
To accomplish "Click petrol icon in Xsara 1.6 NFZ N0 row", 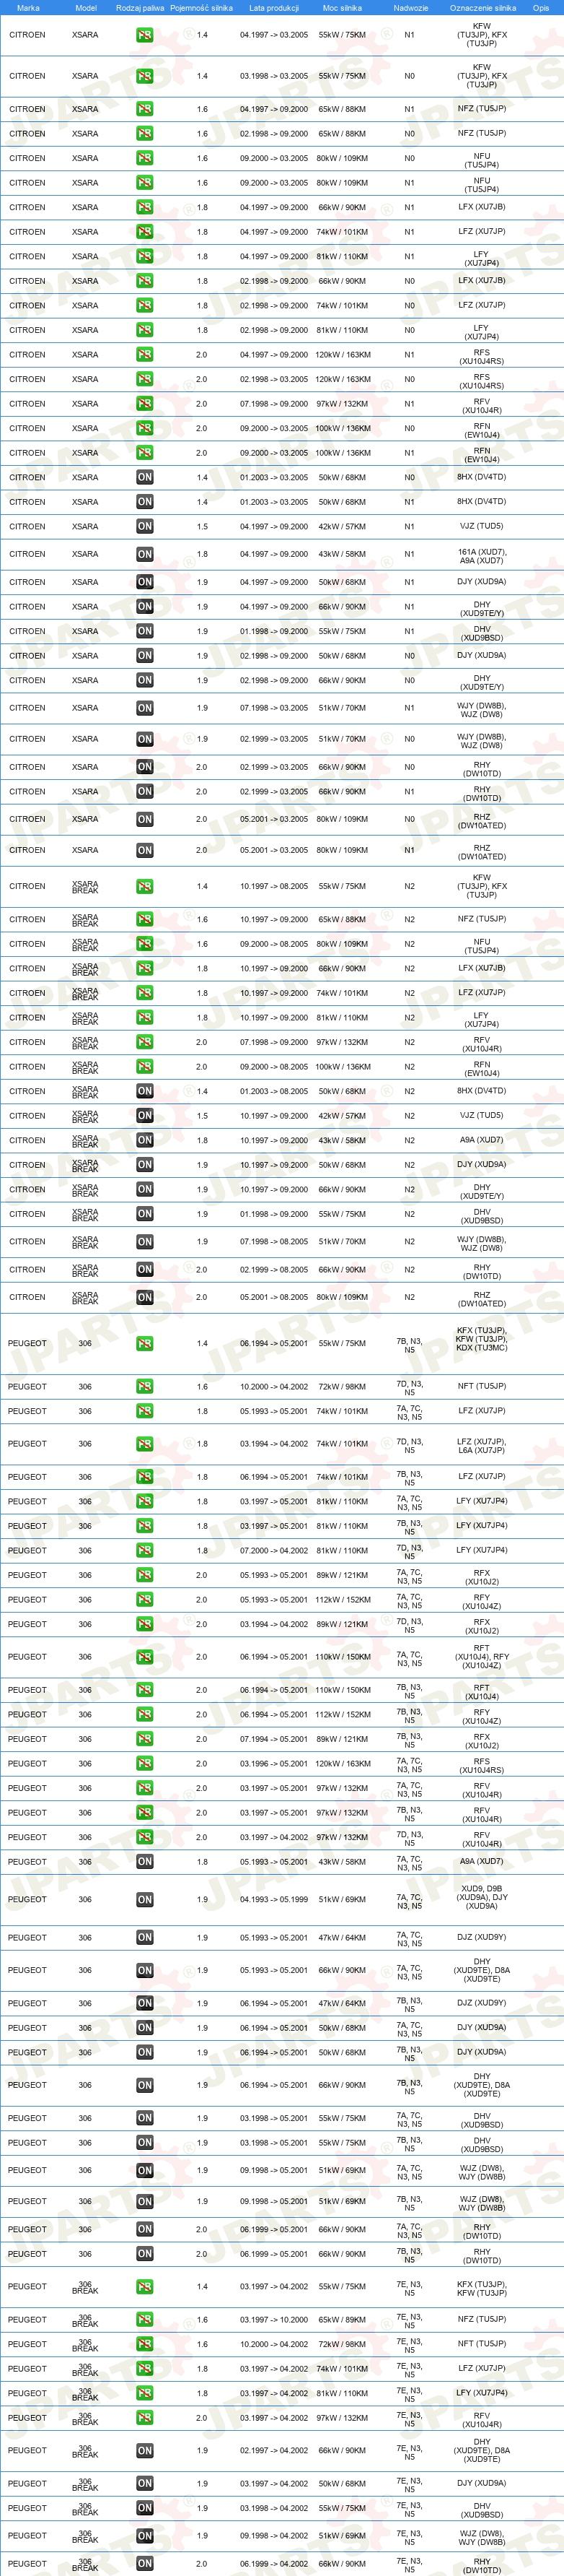I will (145, 134).
